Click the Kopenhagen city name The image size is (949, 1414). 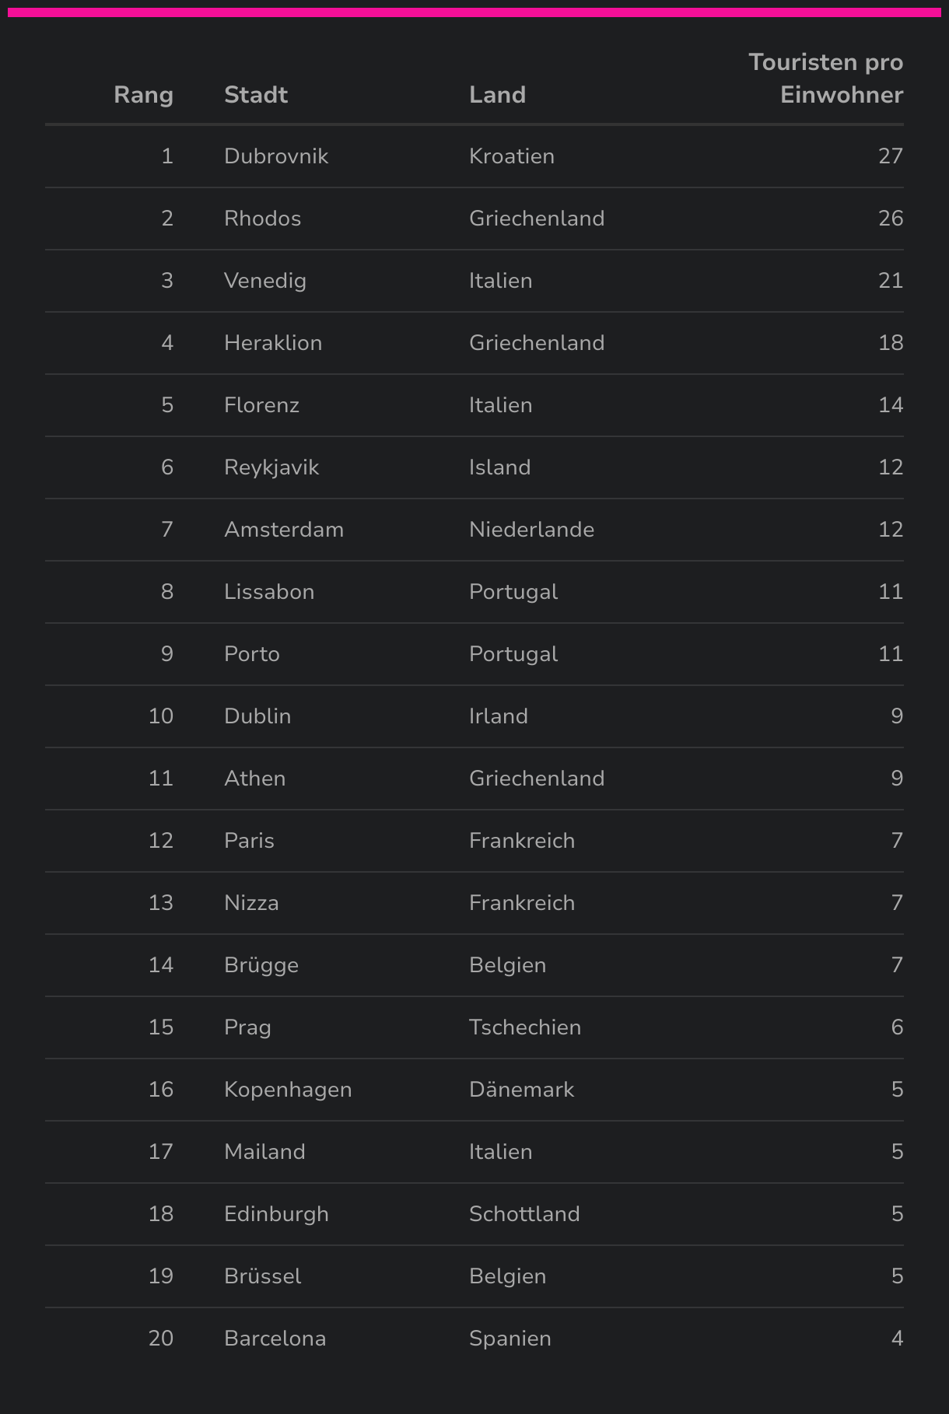click(288, 1090)
